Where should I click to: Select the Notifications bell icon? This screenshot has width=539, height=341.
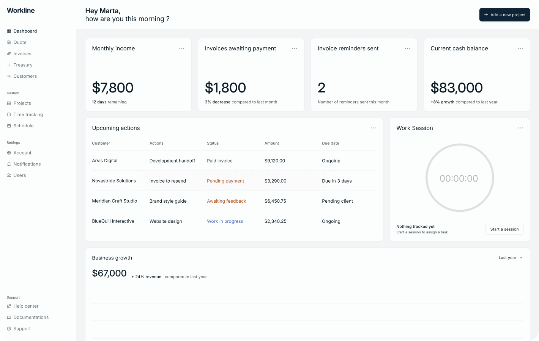point(9,164)
